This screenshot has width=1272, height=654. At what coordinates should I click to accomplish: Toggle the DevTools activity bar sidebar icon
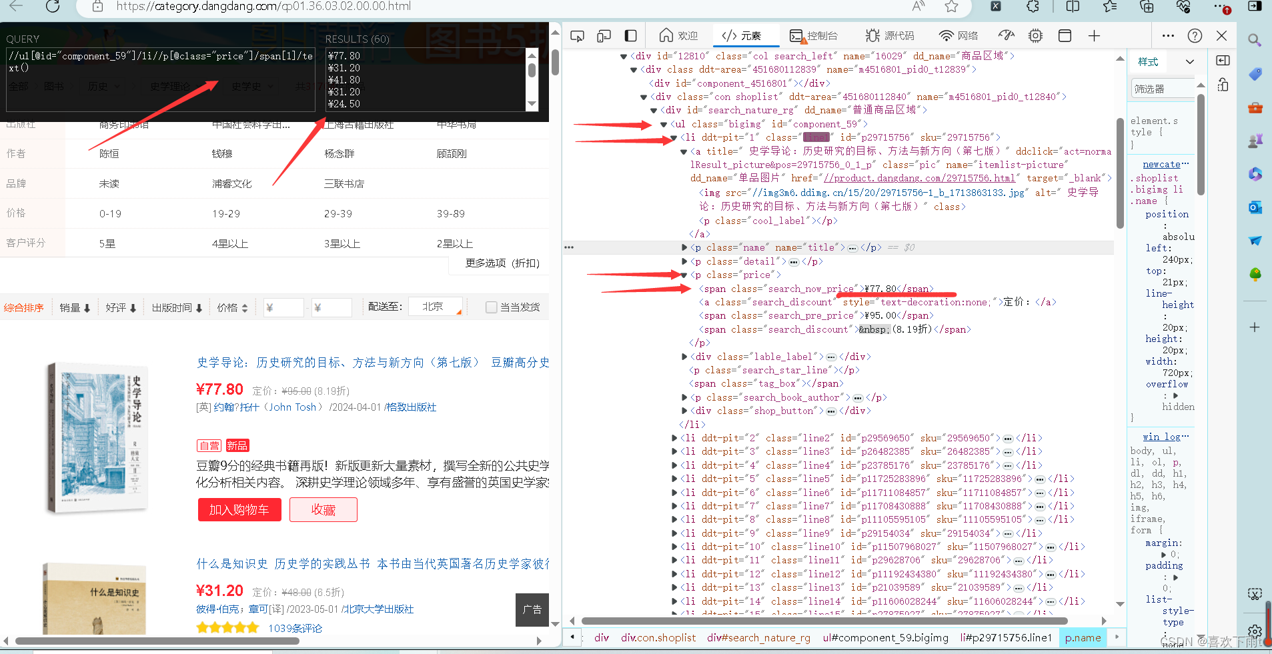630,36
